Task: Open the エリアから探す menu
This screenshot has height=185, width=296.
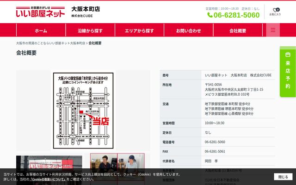Action: [139, 30]
